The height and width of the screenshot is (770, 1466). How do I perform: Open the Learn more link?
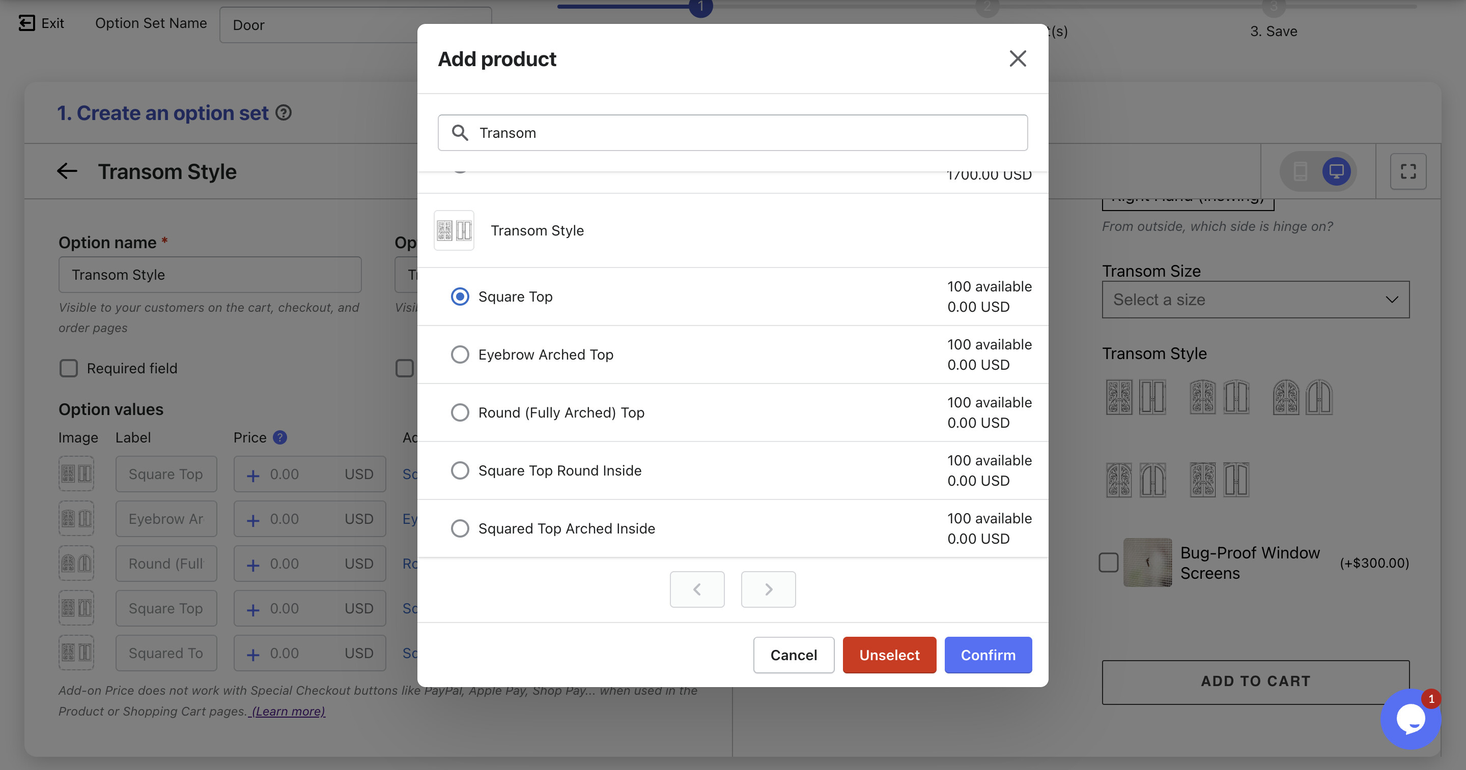(289, 711)
